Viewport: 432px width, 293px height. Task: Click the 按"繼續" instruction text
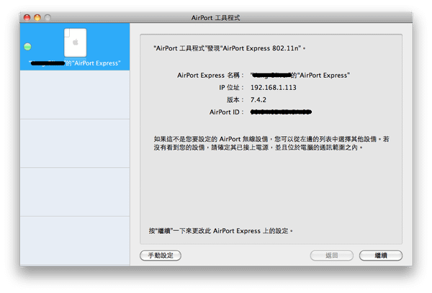pos(221,231)
